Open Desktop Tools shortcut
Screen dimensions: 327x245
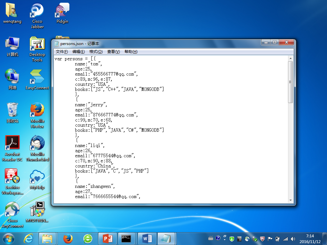click(37, 49)
